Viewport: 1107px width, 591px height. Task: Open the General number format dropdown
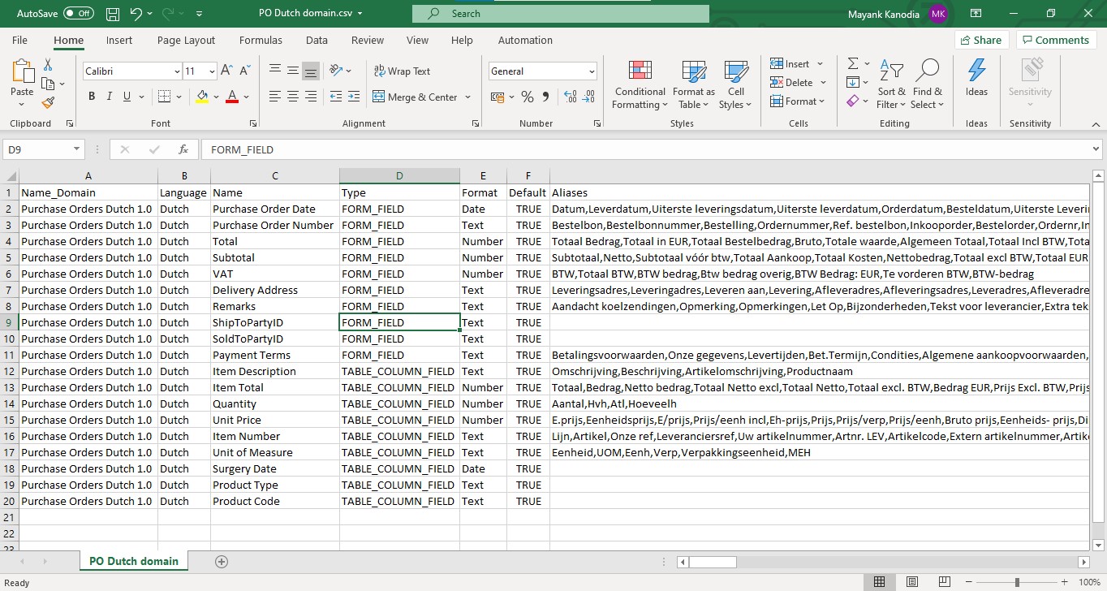point(592,71)
